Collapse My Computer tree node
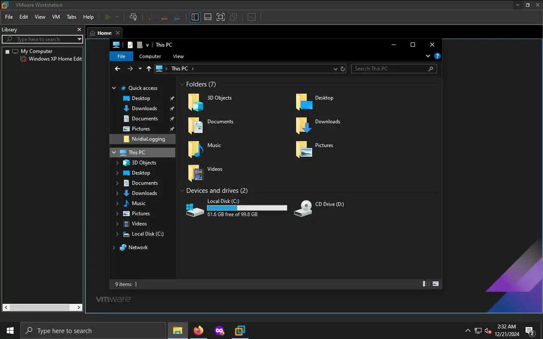 [8, 51]
